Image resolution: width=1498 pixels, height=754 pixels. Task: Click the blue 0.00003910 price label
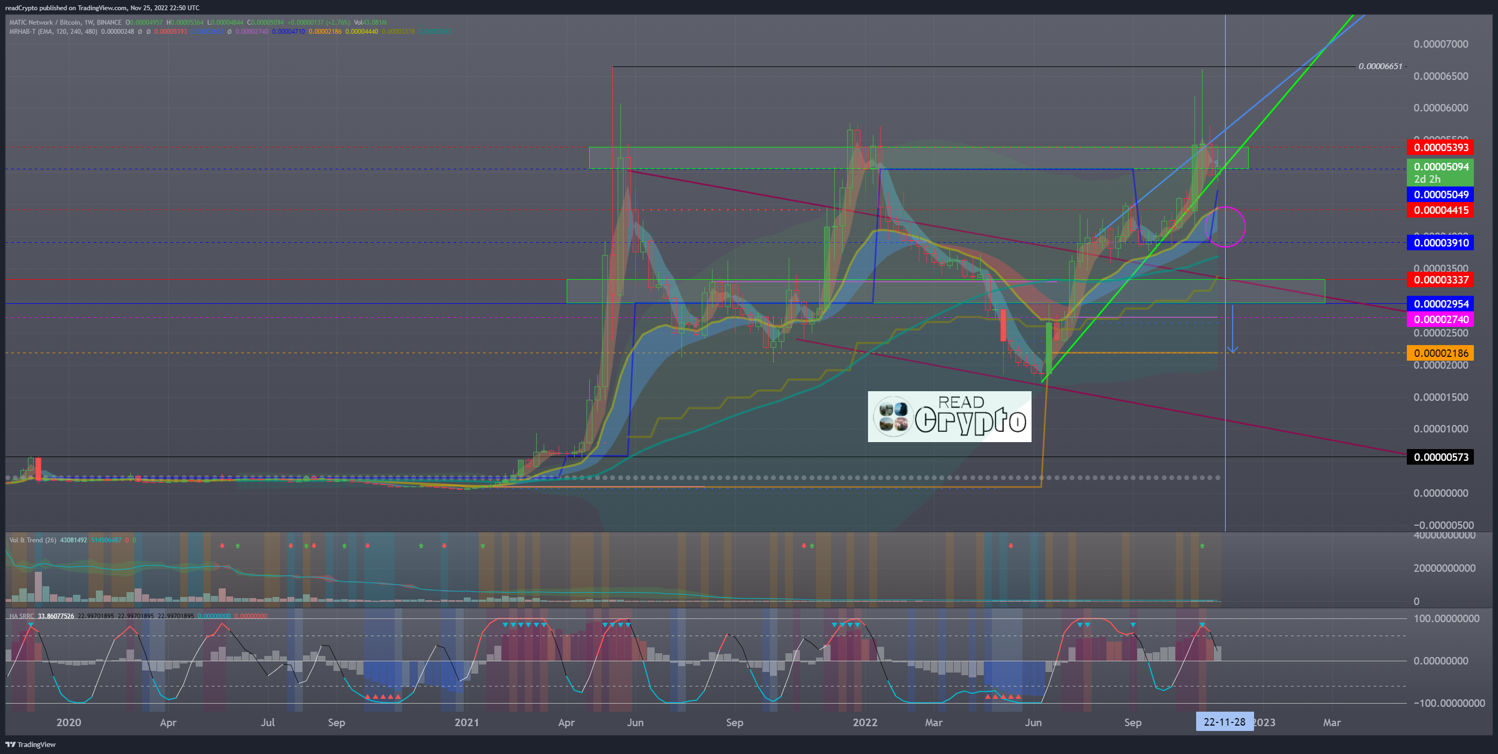point(1440,243)
